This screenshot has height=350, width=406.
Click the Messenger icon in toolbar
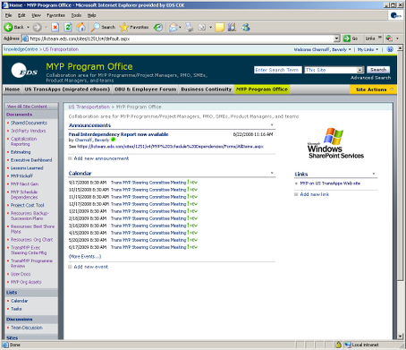pos(246,28)
